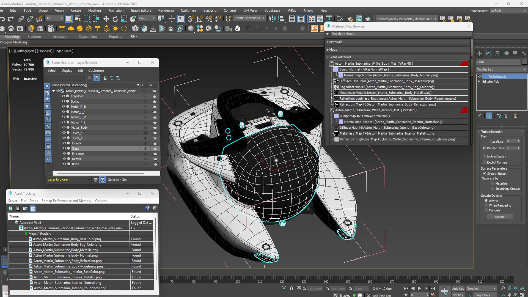Viewport: 528px width, 297px height.
Task: Hide the Trapdoor layer object eye
Action: click(x=63, y=96)
